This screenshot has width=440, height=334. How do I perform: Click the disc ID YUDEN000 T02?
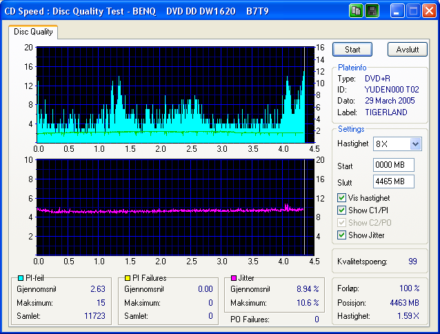392,90
